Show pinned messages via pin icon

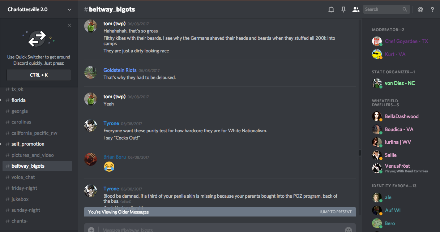point(343,10)
